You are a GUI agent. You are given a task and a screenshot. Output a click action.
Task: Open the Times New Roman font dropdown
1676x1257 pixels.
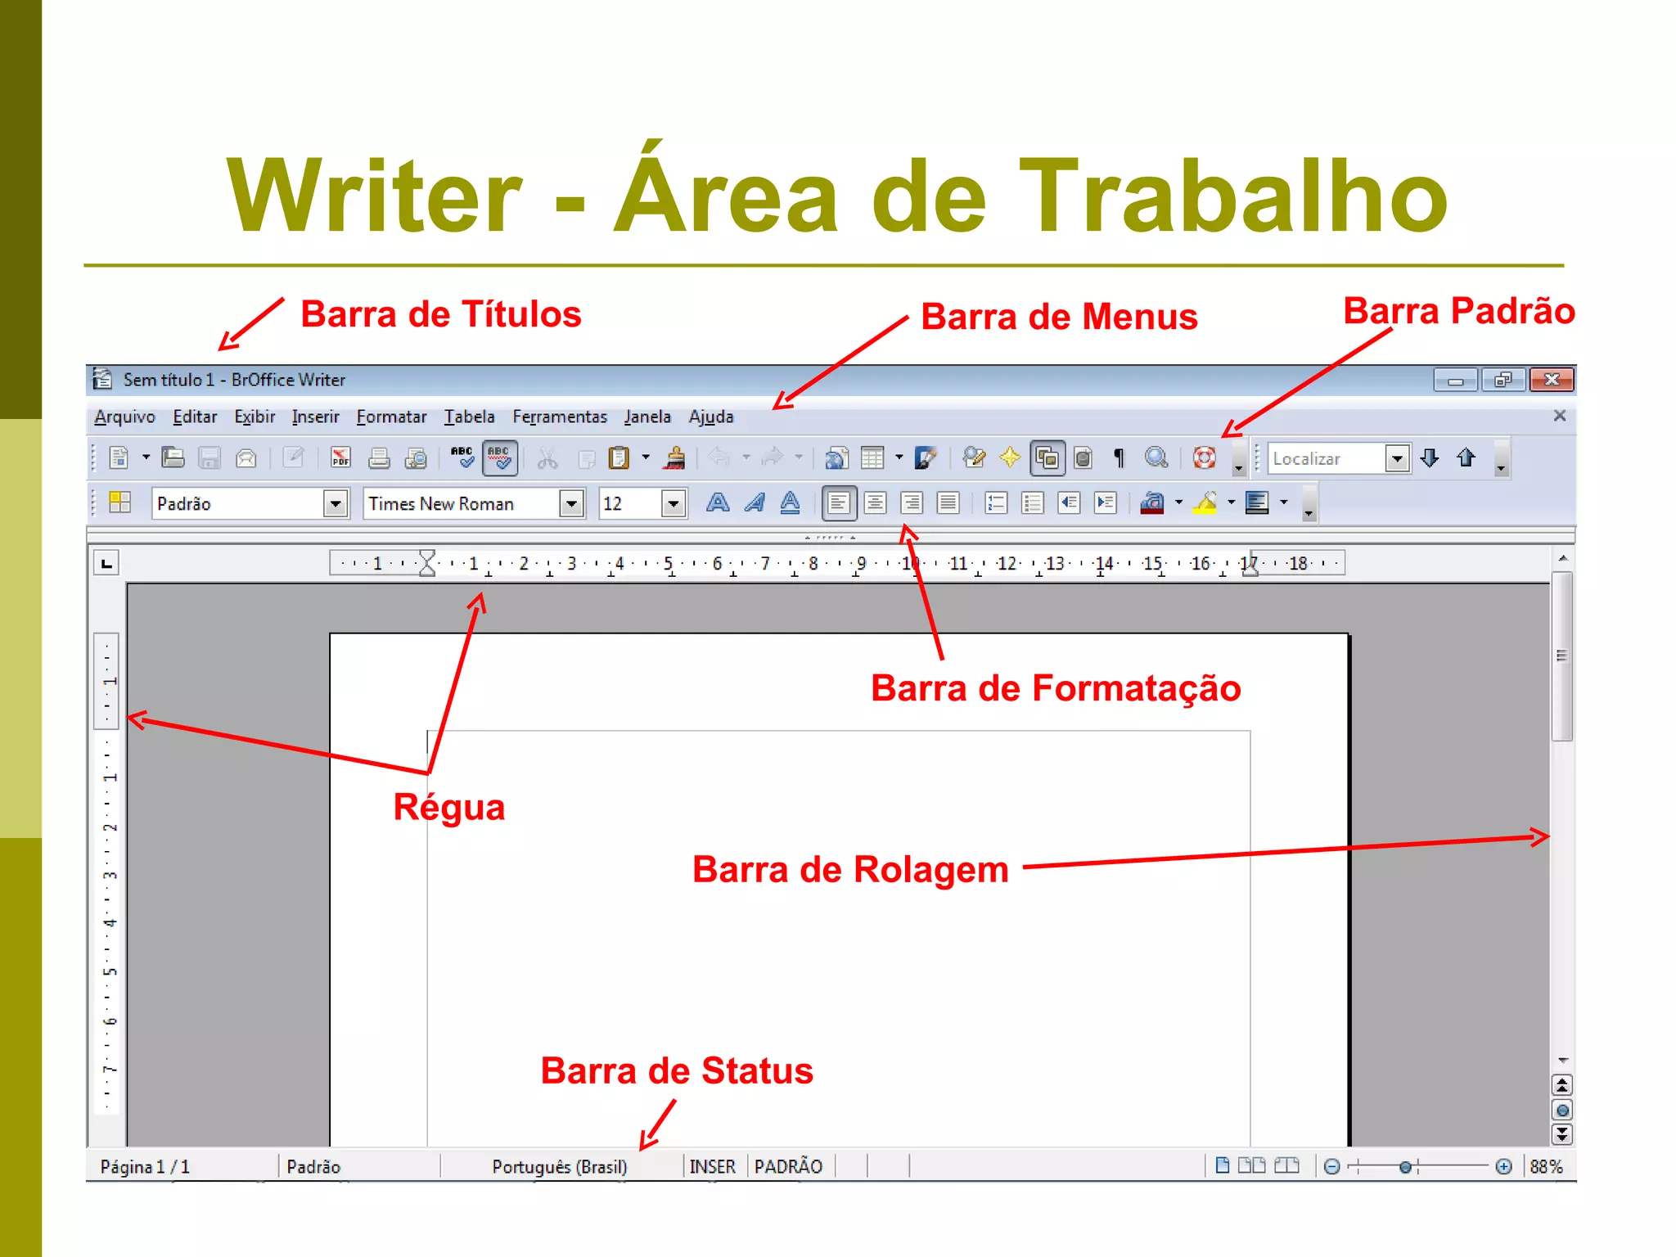coord(572,503)
